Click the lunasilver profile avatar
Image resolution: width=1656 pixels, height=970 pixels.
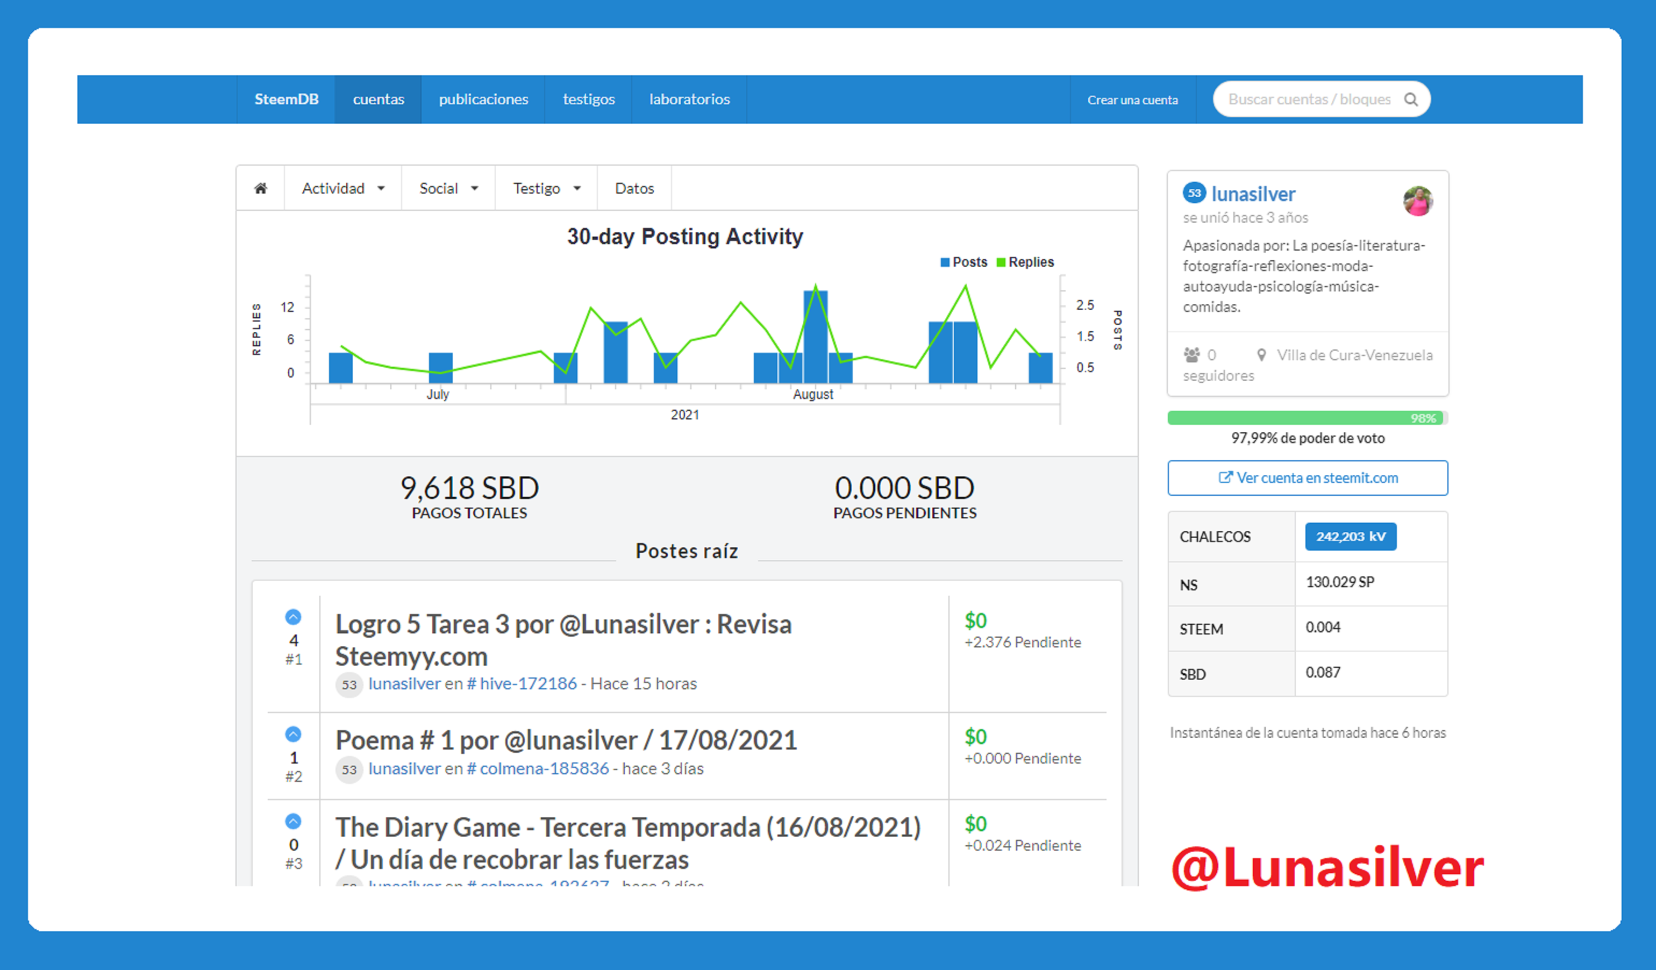(1417, 201)
